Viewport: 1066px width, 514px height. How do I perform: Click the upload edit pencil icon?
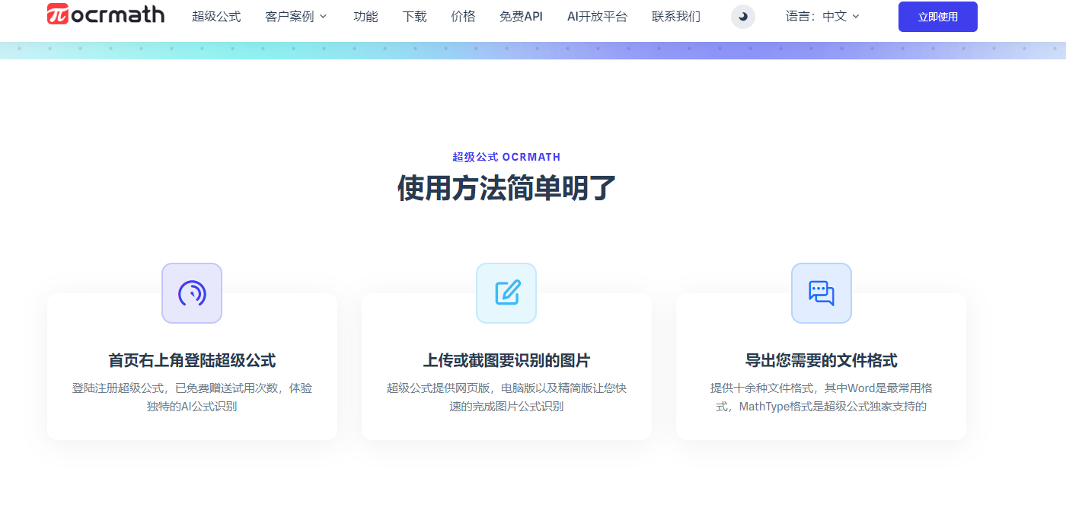(506, 293)
